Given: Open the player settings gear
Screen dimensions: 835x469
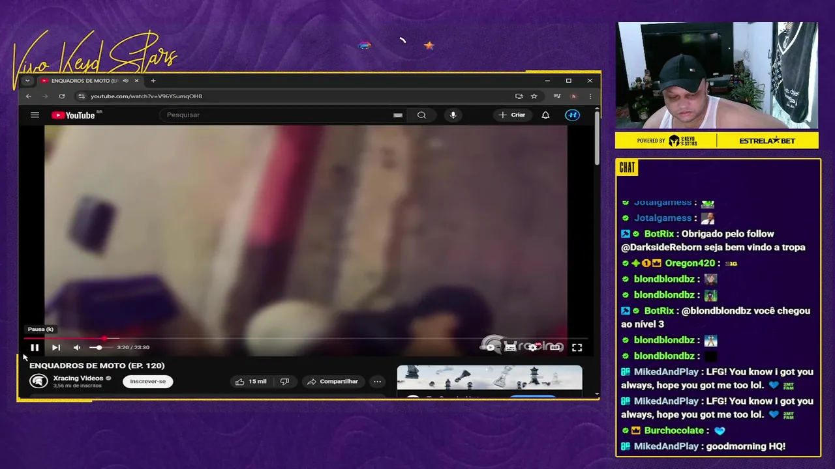Looking at the screenshot, I should coord(532,347).
